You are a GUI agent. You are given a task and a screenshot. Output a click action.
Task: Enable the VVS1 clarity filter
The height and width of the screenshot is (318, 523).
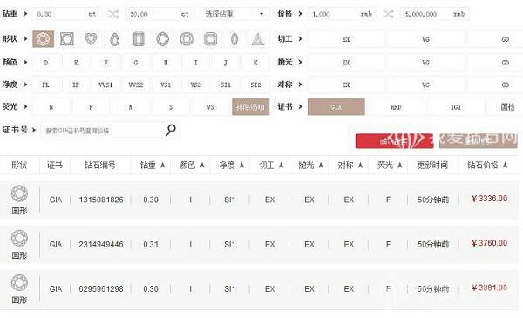click(105, 85)
